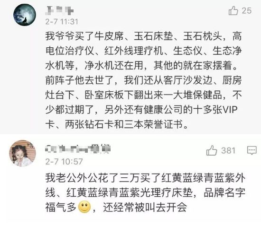Tap the smiley emoji after 福气多
The width and height of the screenshot is (261, 226).
(x=84, y=207)
